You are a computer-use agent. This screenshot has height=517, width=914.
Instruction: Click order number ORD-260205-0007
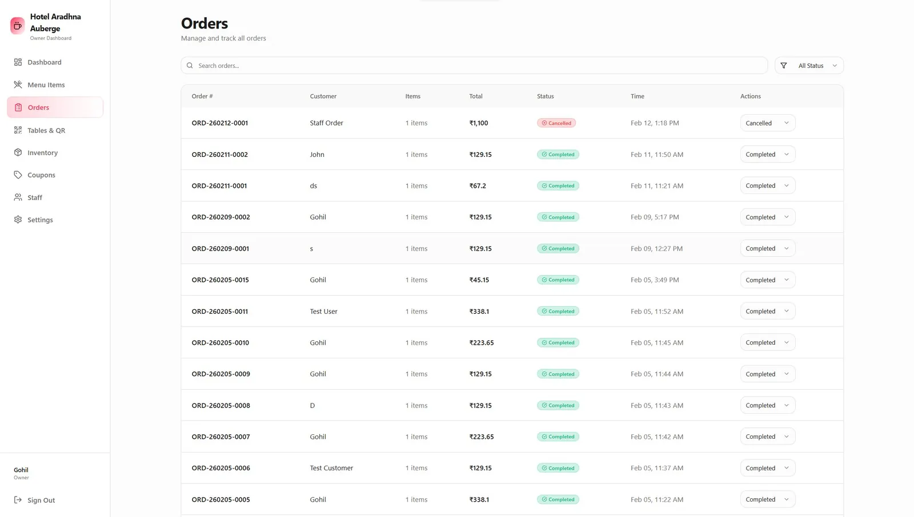point(221,437)
